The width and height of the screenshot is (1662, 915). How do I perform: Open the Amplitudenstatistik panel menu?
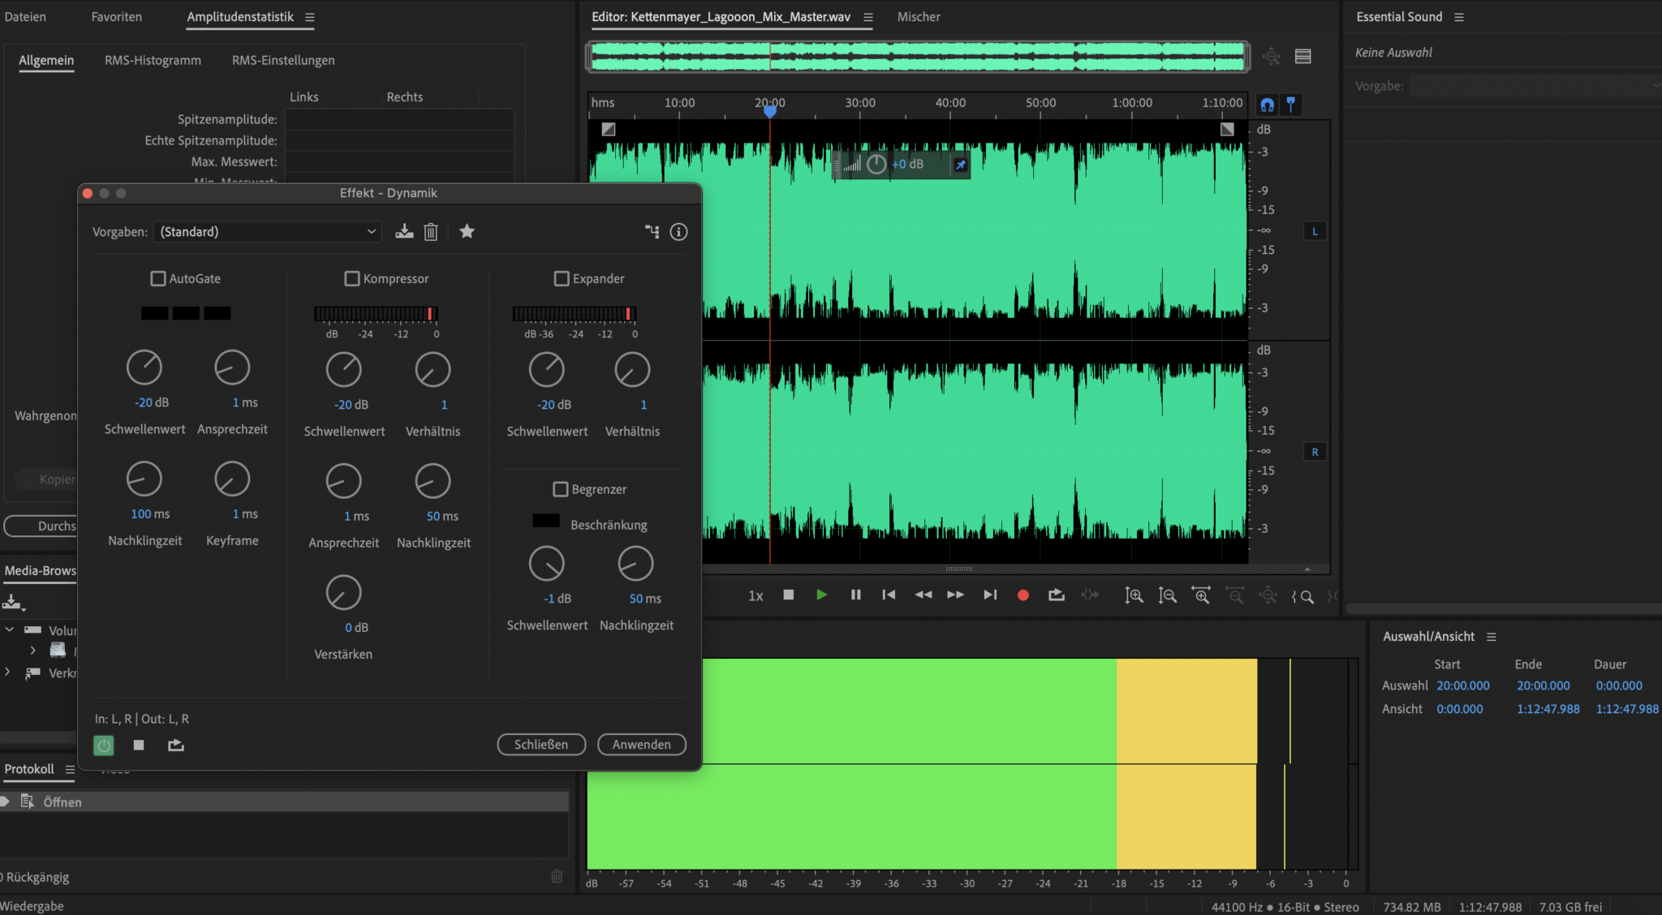309,17
